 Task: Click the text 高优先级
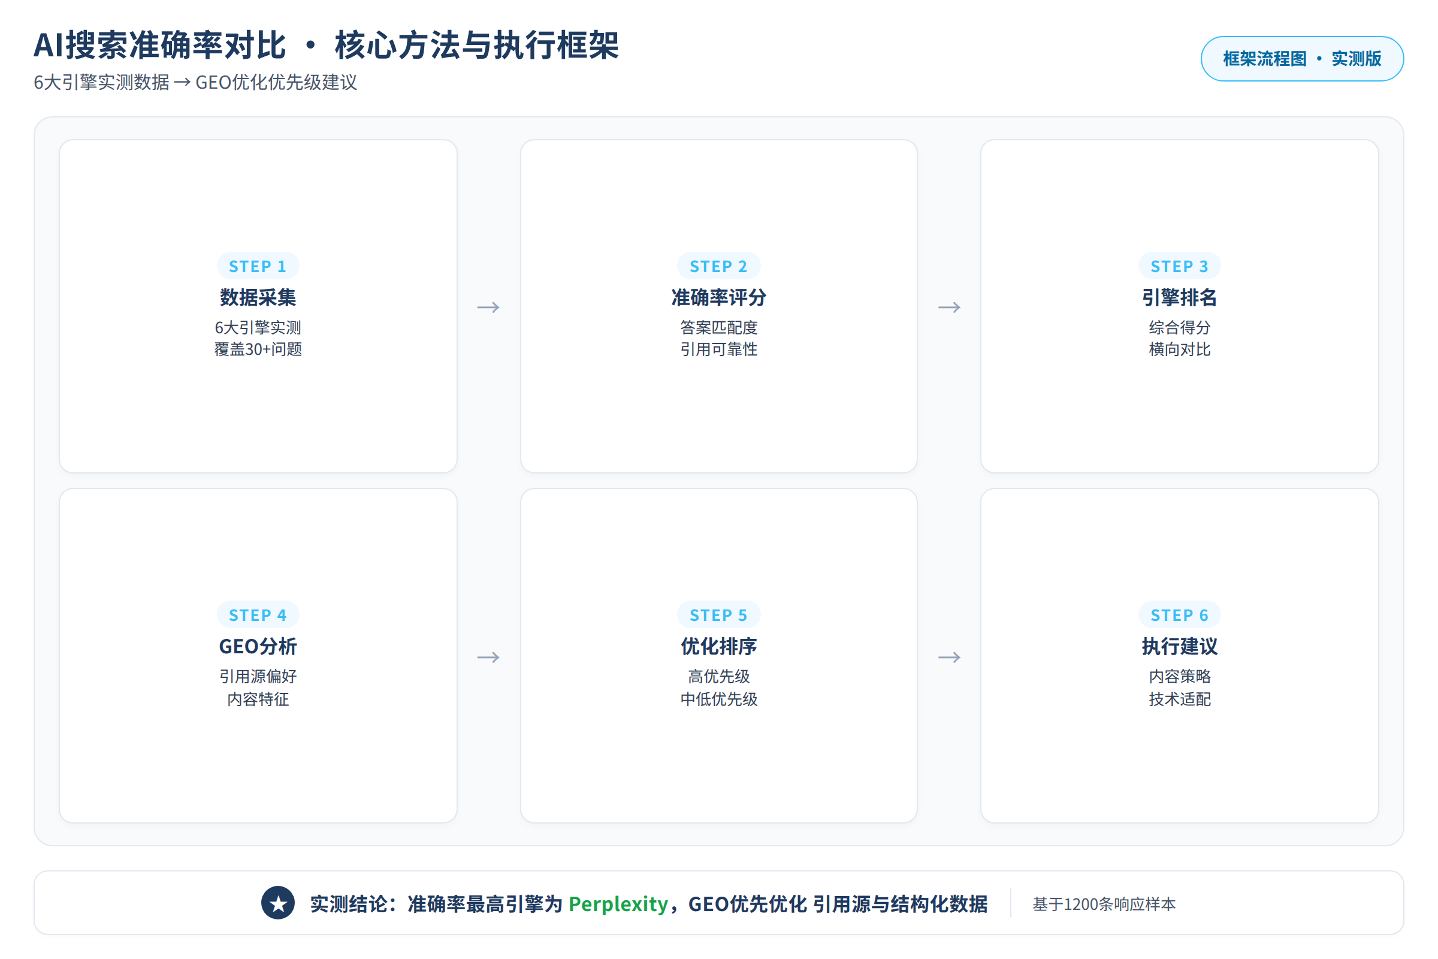click(x=718, y=677)
